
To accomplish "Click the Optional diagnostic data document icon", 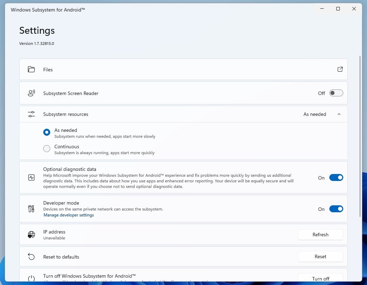I will [31, 177].
